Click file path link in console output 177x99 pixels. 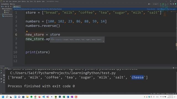[x=63, y=73]
